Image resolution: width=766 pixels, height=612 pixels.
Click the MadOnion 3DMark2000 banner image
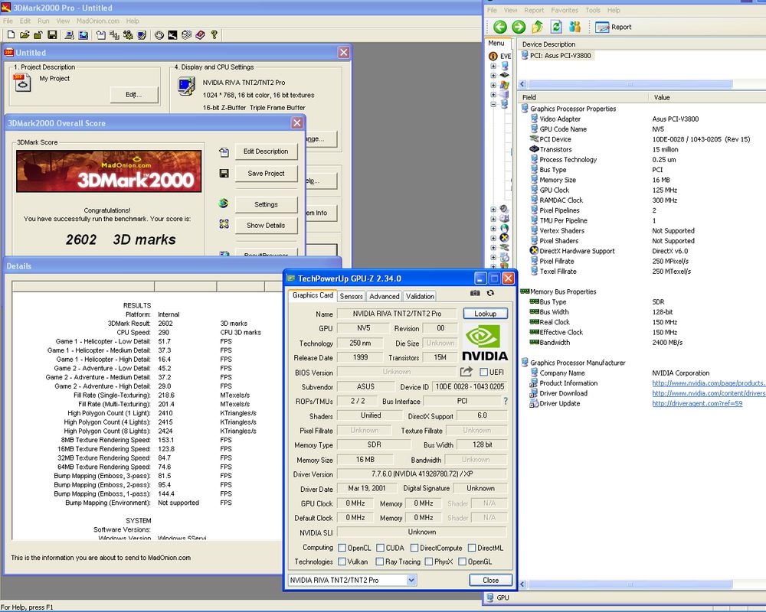point(109,171)
